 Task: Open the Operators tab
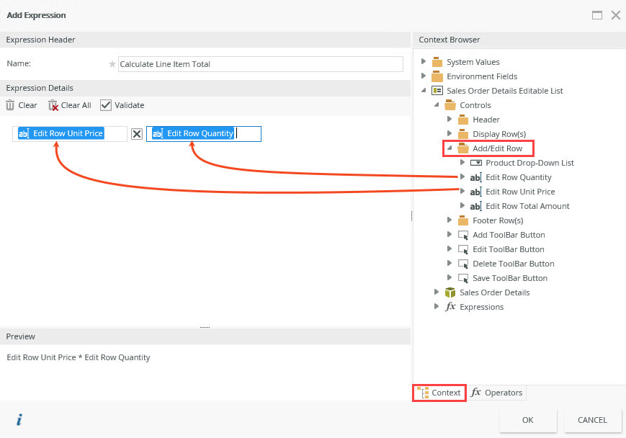pos(497,393)
